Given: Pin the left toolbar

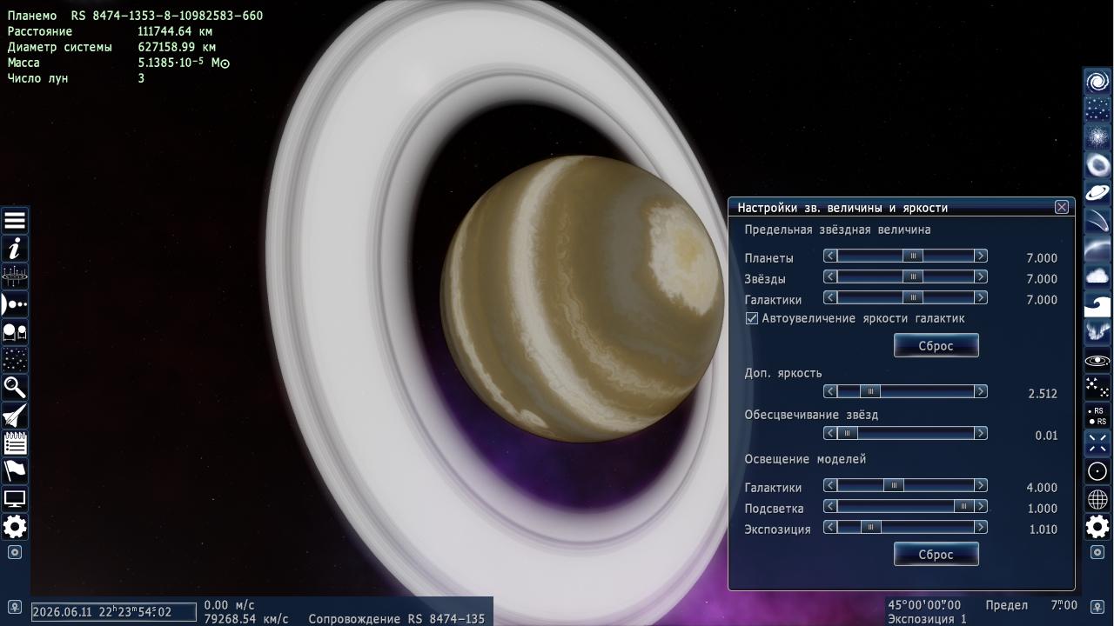Looking at the screenshot, I should (x=15, y=552).
